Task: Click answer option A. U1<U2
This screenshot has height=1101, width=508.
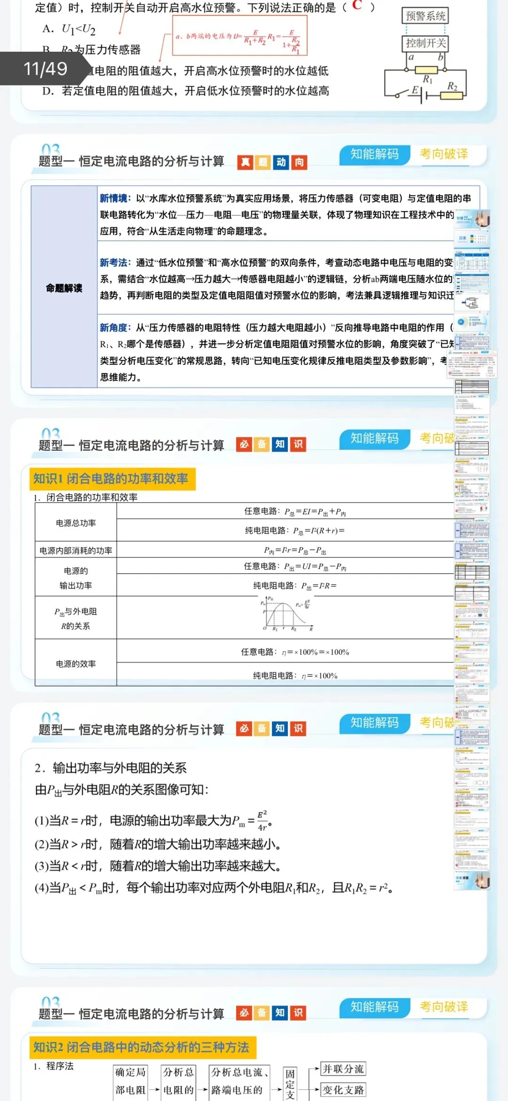Action: tap(69, 29)
